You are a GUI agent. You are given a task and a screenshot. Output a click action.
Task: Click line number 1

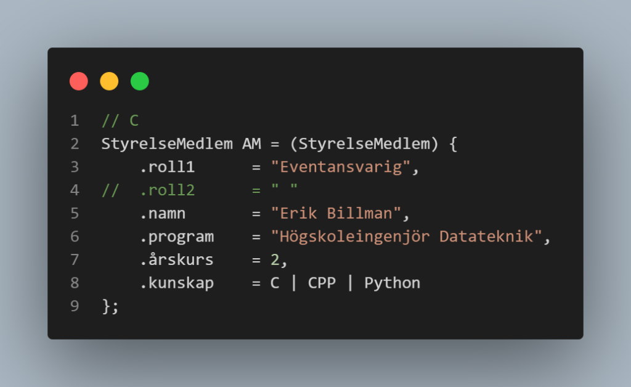[x=75, y=121]
